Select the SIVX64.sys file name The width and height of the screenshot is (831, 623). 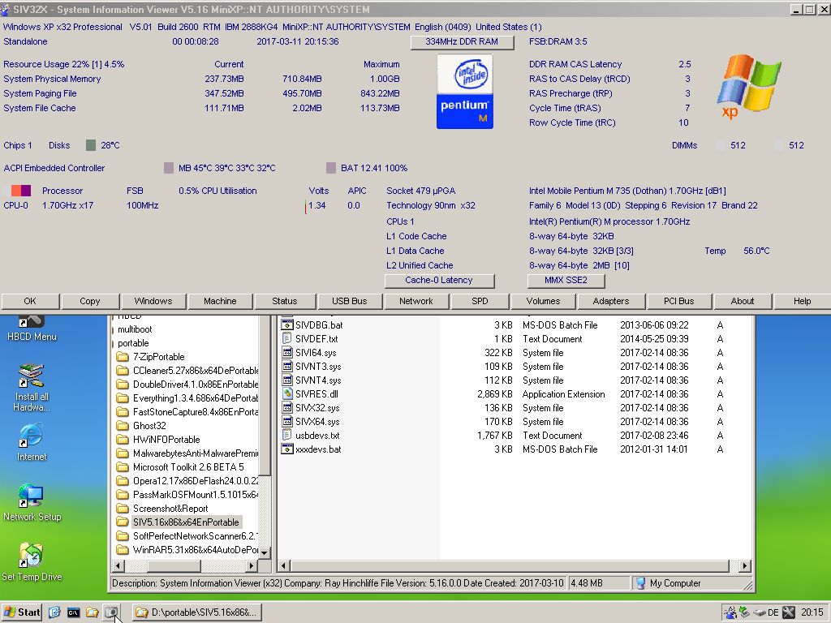(317, 421)
